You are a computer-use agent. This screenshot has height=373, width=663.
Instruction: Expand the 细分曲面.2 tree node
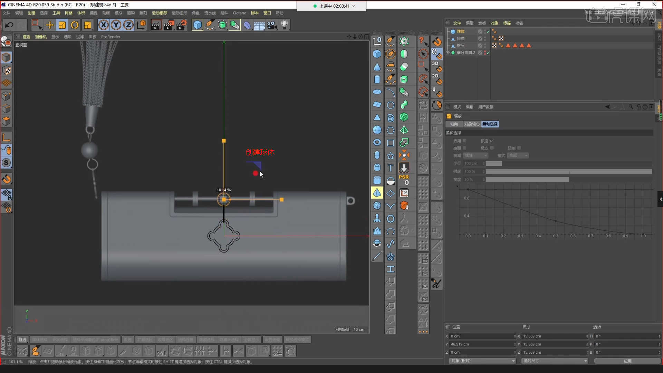pyautogui.click(x=448, y=52)
